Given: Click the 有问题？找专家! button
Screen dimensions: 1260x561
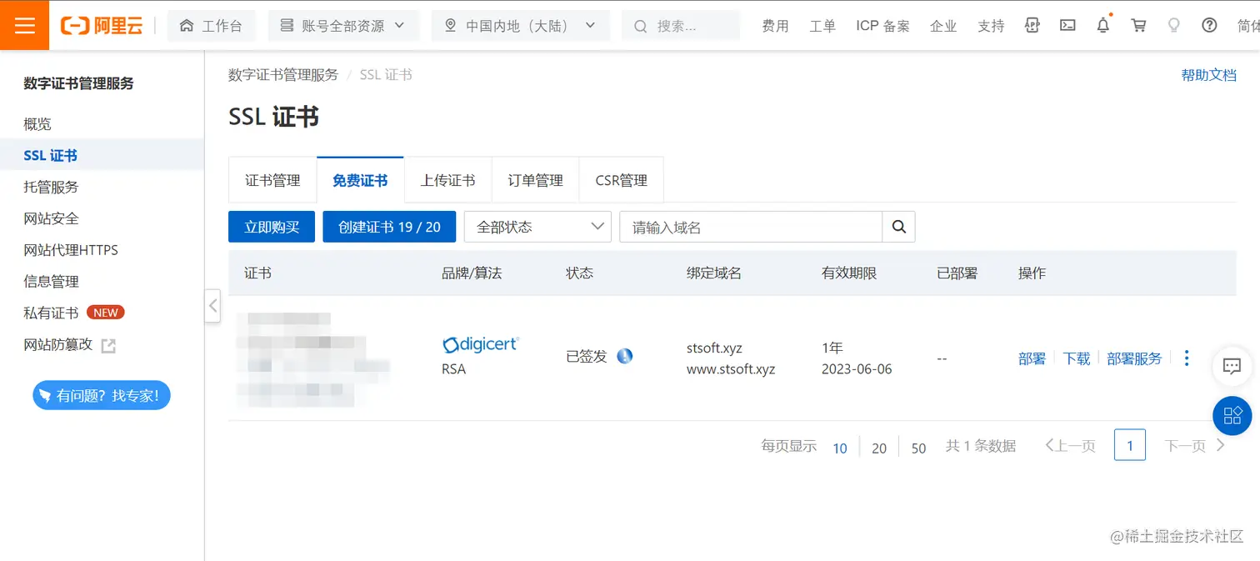Looking at the screenshot, I should tap(101, 395).
